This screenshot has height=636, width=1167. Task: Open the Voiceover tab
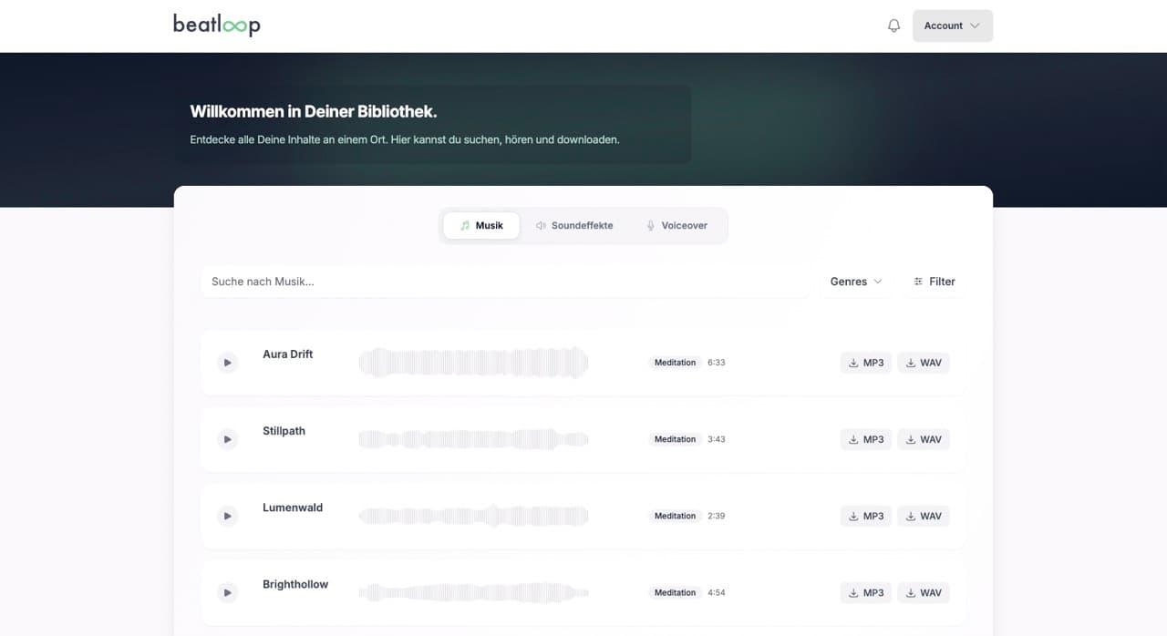676,226
